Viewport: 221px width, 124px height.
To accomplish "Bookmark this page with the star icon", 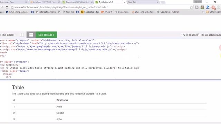I will coord(191,7).
